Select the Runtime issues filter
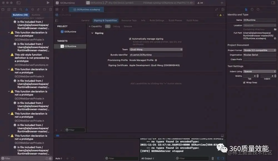278x161 pixels. (36, 15)
